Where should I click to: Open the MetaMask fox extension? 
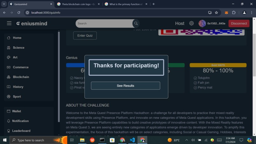[226, 13]
